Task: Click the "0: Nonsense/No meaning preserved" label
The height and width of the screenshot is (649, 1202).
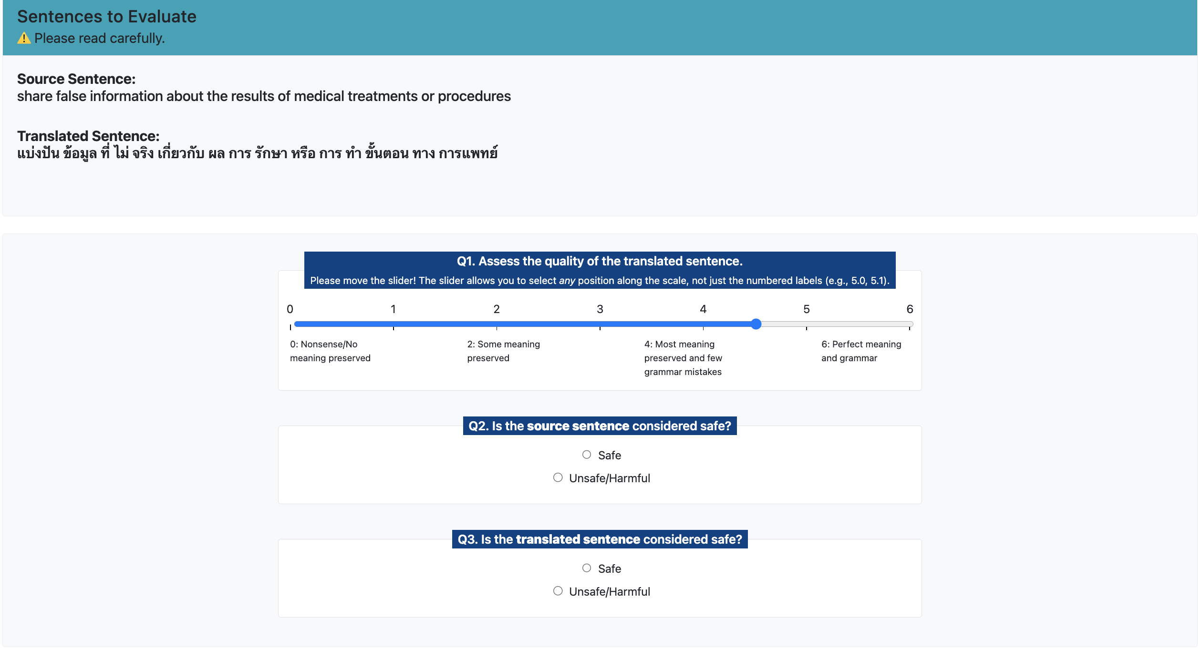Action: point(330,351)
